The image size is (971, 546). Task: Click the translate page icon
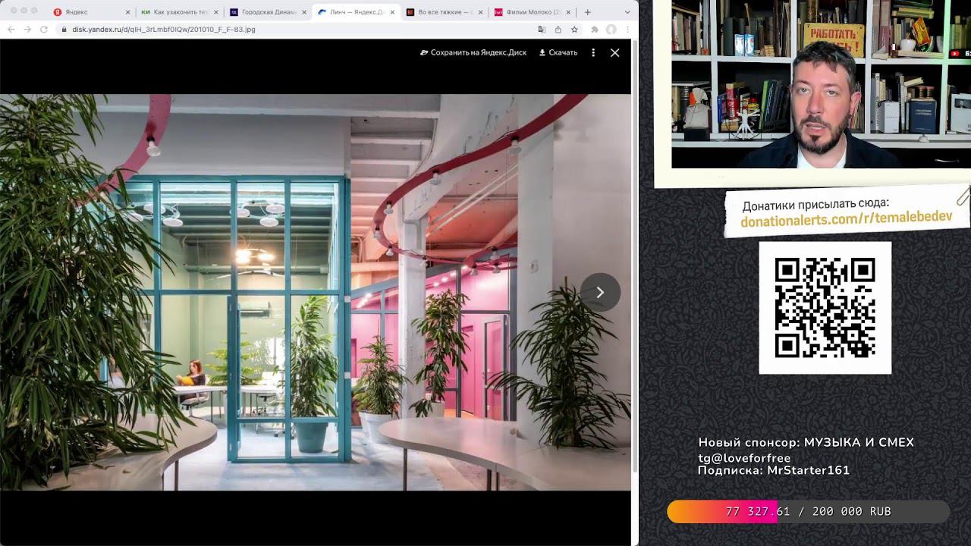[542, 30]
